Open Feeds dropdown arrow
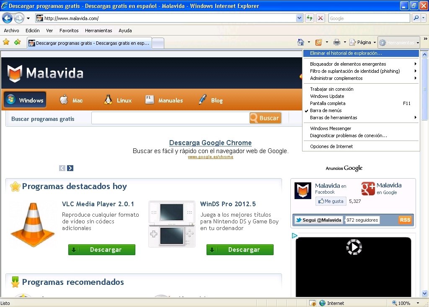 point(327,42)
